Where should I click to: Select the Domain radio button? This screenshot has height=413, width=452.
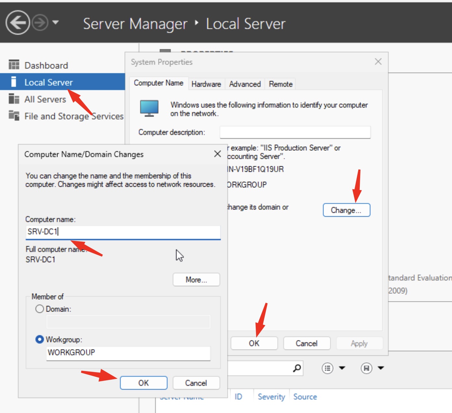click(x=40, y=309)
